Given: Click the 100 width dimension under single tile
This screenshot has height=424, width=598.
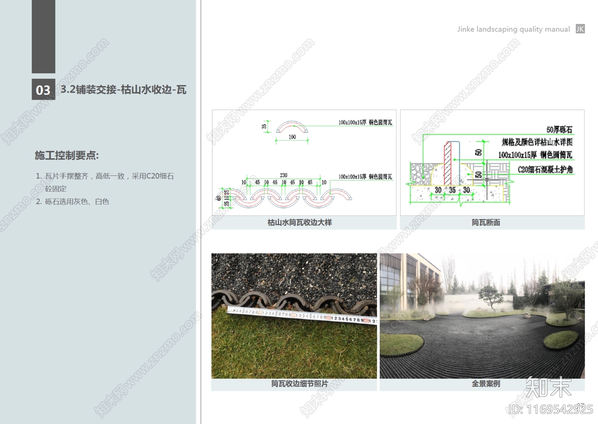Looking at the screenshot, I should tap(292, 137).
